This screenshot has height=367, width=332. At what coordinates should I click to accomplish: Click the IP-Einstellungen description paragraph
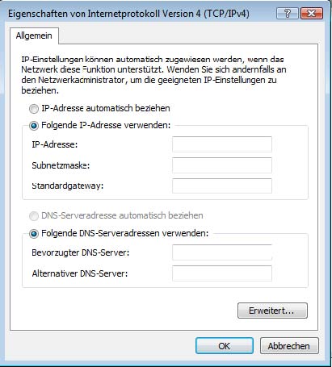[x=153, y=75]
